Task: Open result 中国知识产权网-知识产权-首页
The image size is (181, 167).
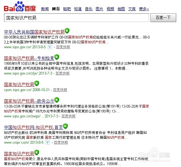Action: click(x=34, y=127)
